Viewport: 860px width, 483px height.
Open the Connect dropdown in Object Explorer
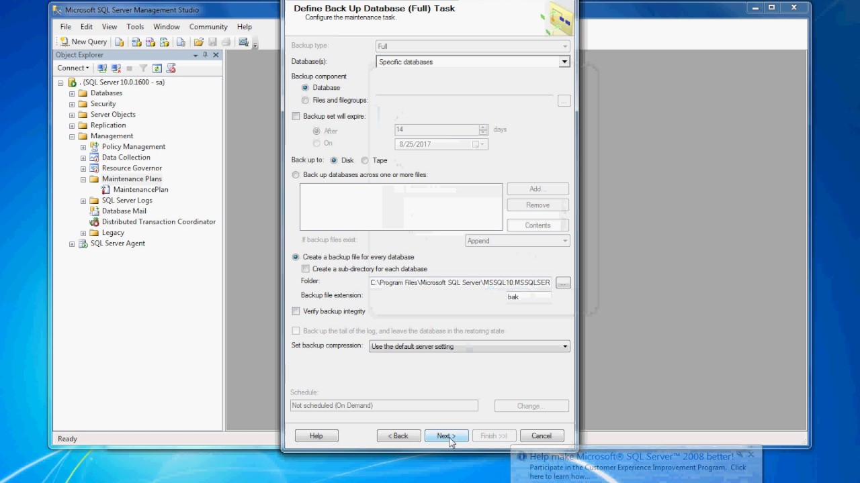pyautogui.click(x=73, y=68)
